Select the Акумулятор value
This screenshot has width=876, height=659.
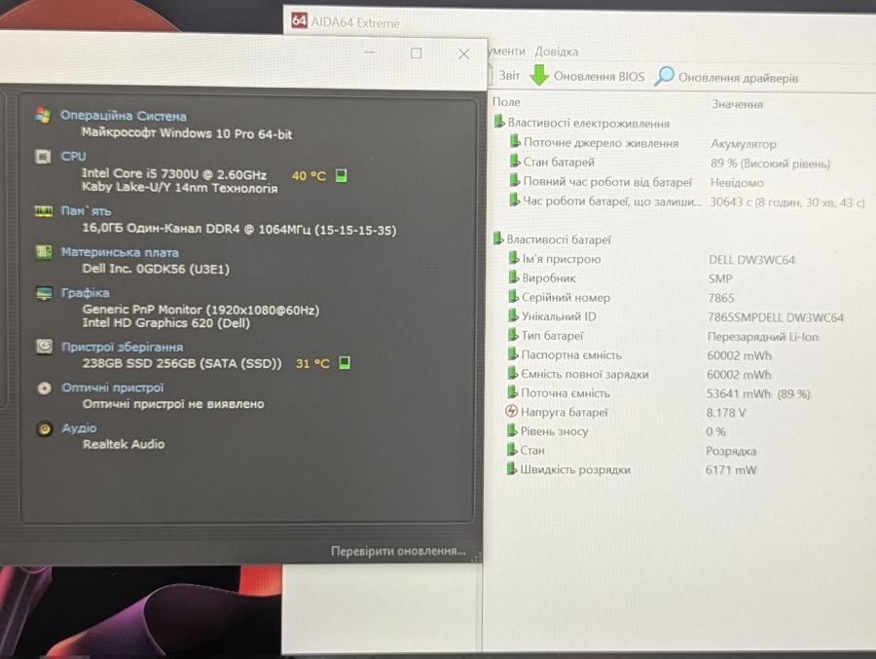coord(744,144)
